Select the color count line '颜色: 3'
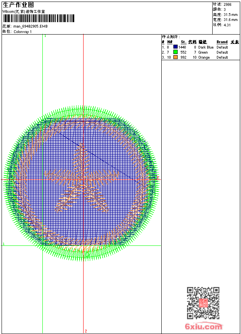 pyautogui.click(x=219, y=9)
